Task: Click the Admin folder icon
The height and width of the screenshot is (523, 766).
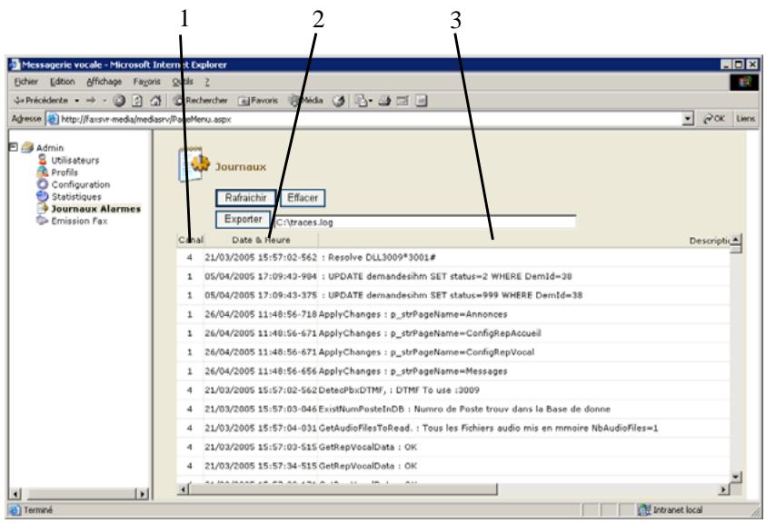Action: (x=28, y=147)
